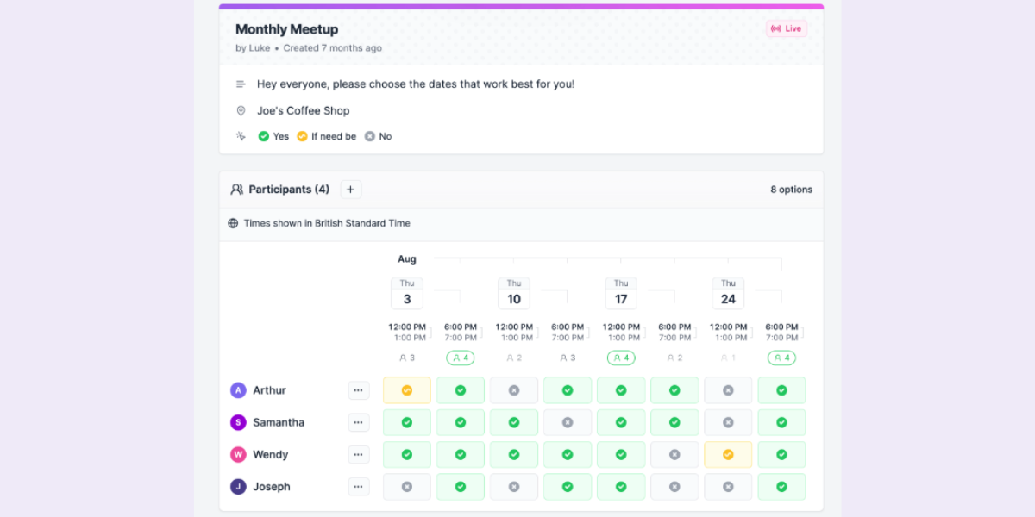Viewport: 1035px width, 517px height.
Task: Click the globe icon next to British Standard Time
Action: pos(233,222)
